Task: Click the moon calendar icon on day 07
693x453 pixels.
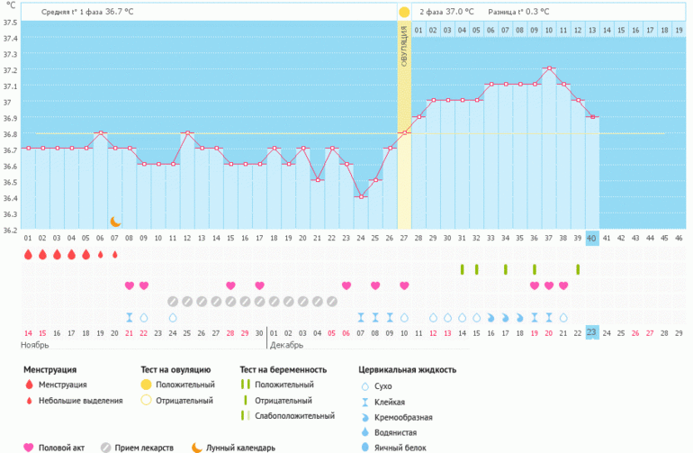Action: 115,221
